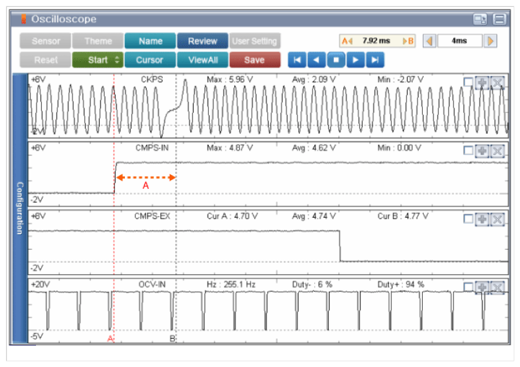Click the ViewAll button
Image resolution: width=520 pixels, height=367 pixels.
click(202, 60)
